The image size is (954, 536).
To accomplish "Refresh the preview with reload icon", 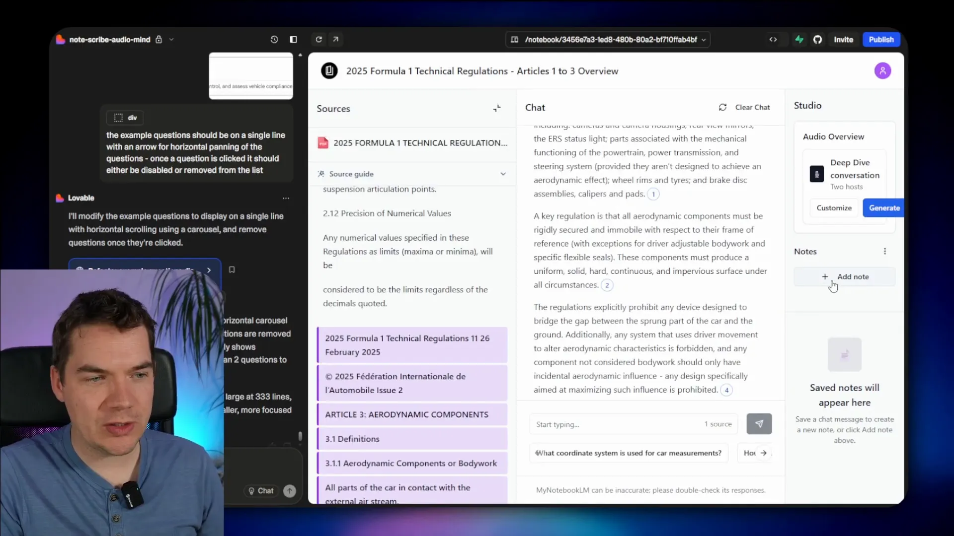I will (x=319, y=40).
